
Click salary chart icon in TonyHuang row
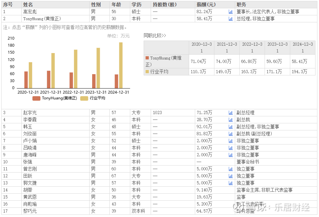[x=230, y=19]
